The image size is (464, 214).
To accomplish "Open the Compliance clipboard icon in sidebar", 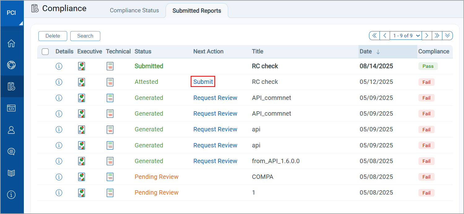I will tap(11, 86).
